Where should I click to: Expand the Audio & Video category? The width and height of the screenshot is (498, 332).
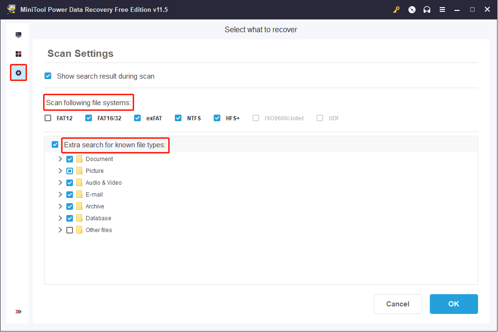60,182
